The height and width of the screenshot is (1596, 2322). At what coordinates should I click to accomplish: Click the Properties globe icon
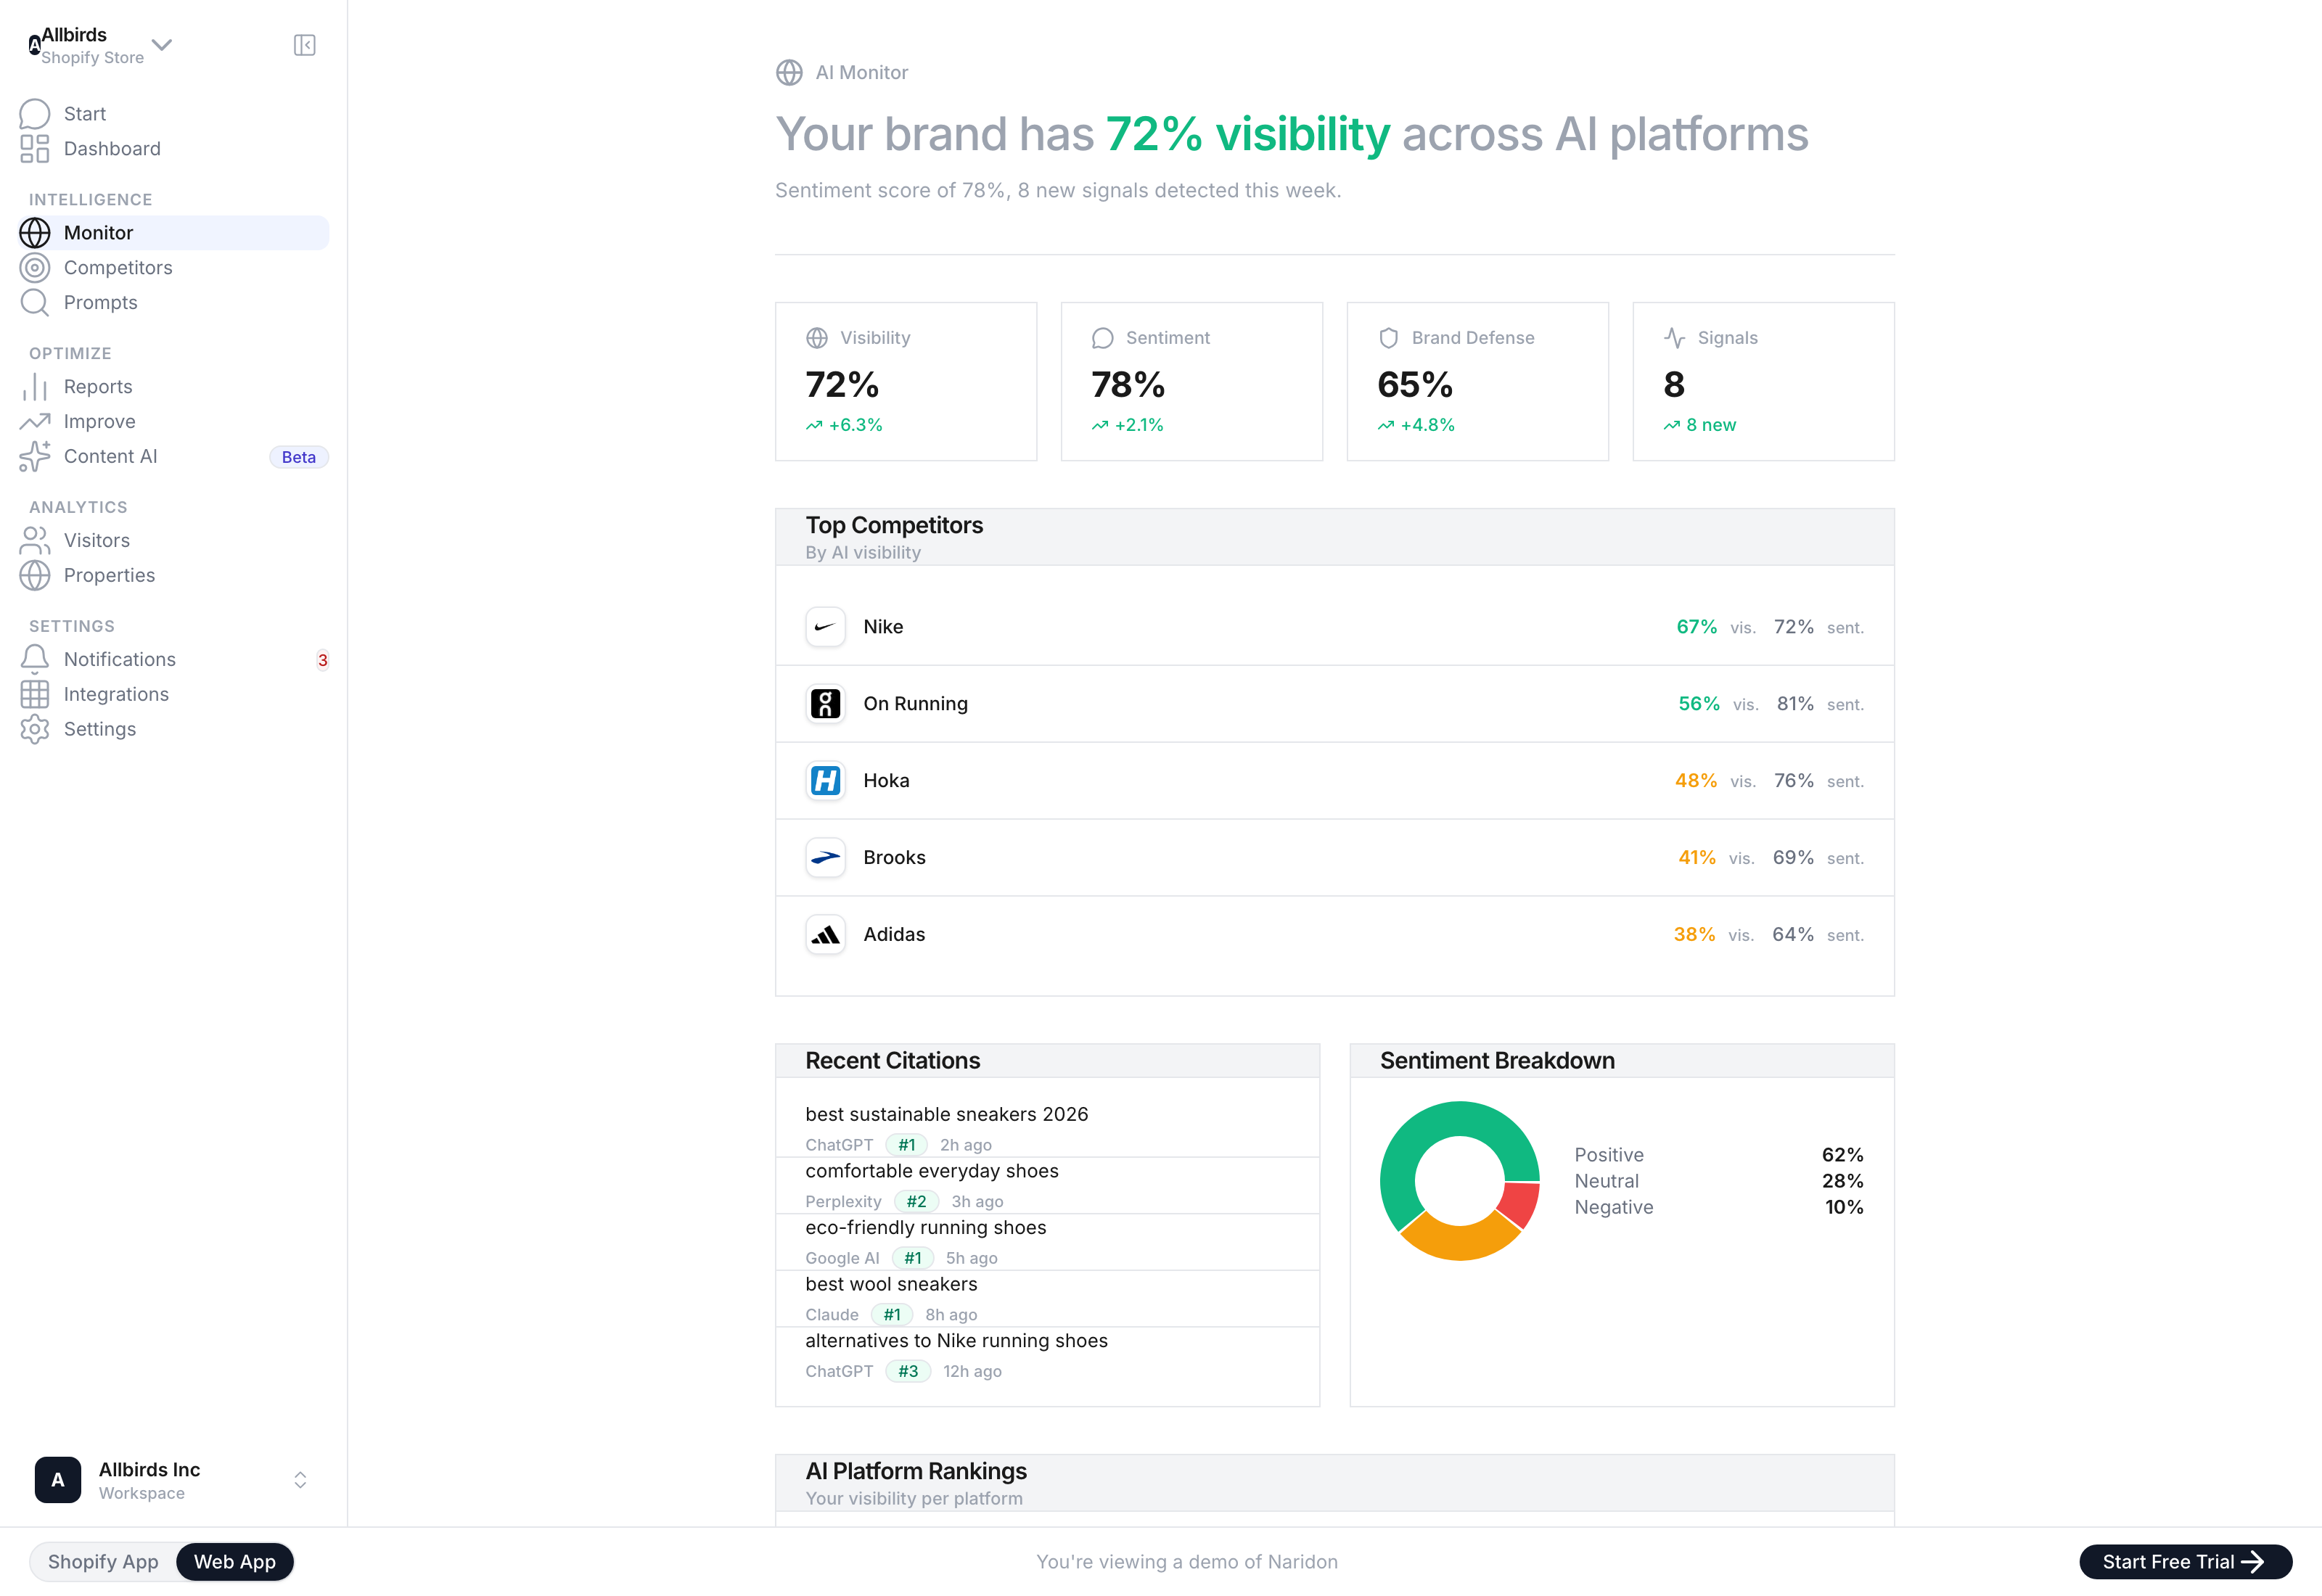point(35,576)
